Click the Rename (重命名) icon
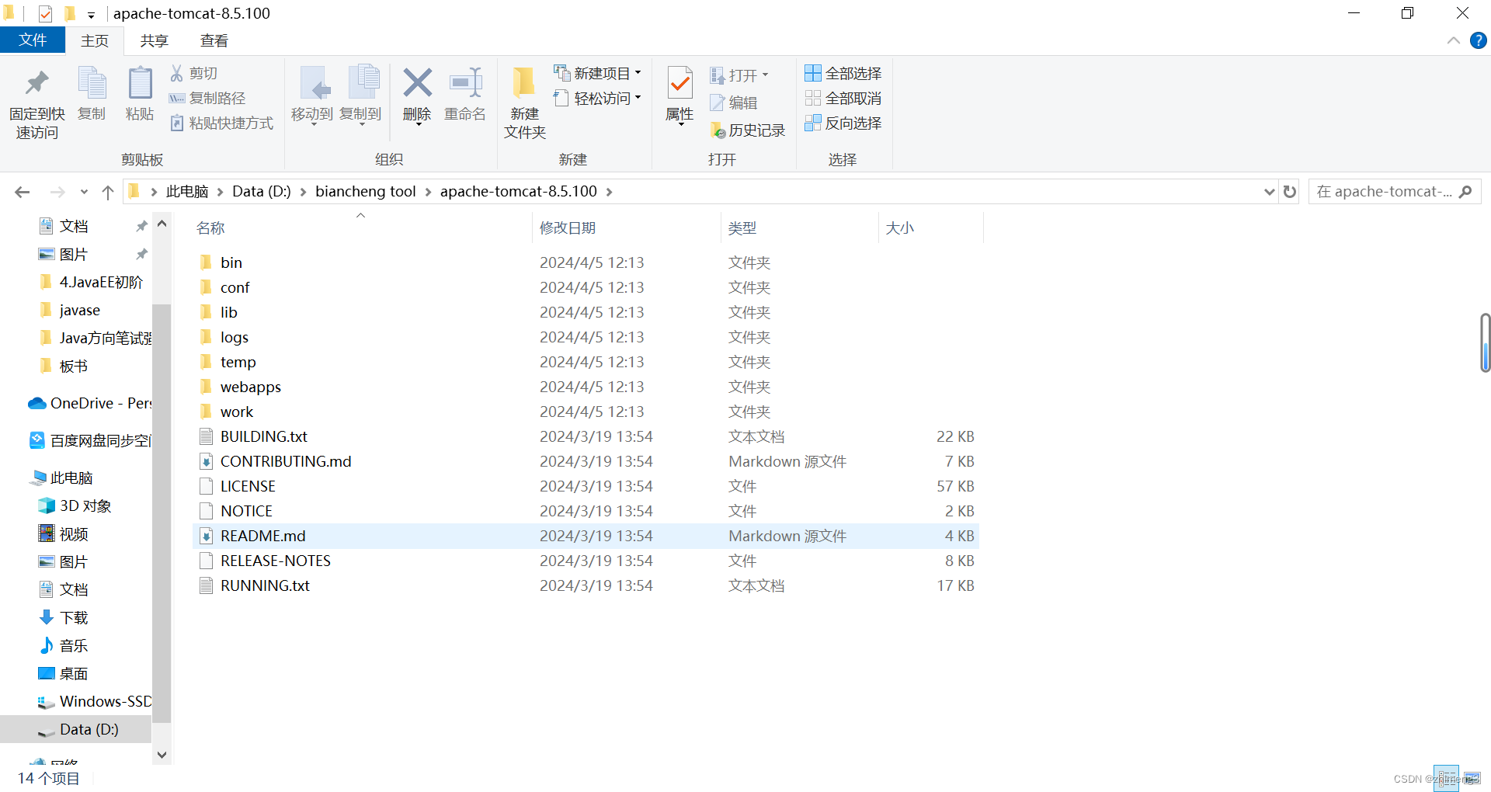Screen dimensions: 1491x792 (466, 83)
